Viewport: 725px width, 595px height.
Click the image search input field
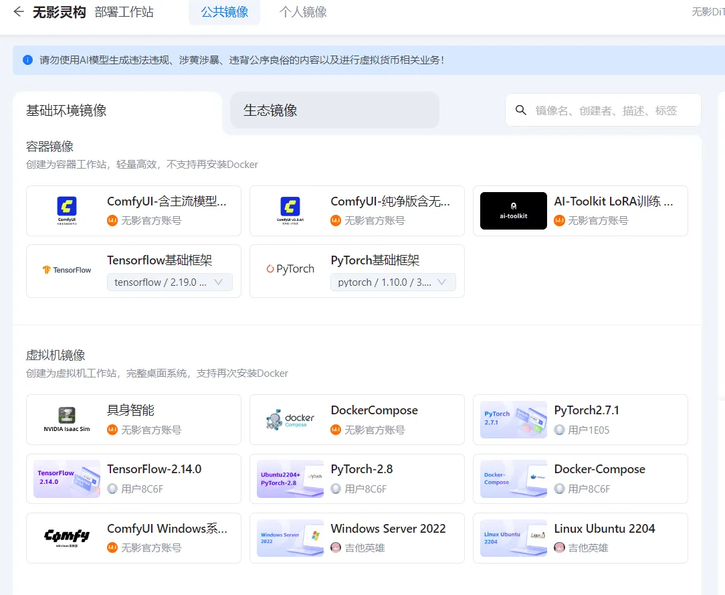point(603,110)
